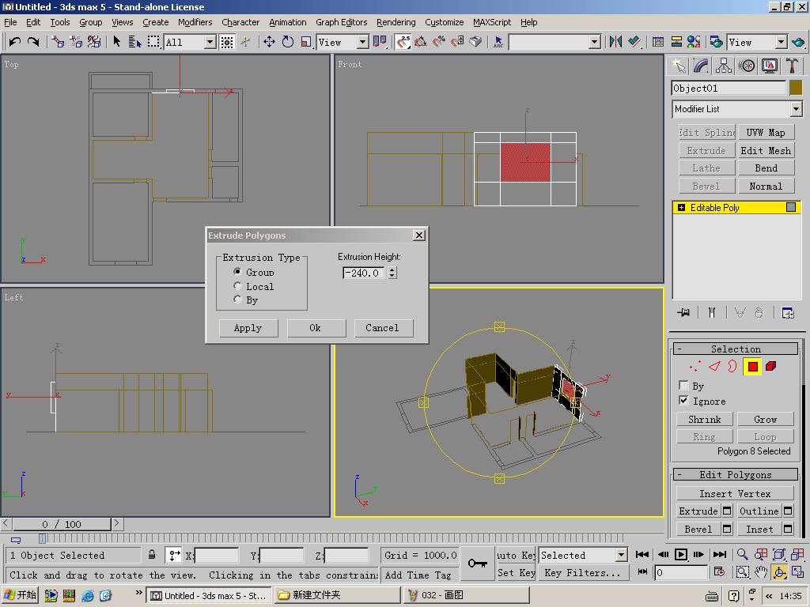The height and width of the screenshot is (607, 810).
Task: Collapse the Selection rollout header
Action: [x=736, y=349]
